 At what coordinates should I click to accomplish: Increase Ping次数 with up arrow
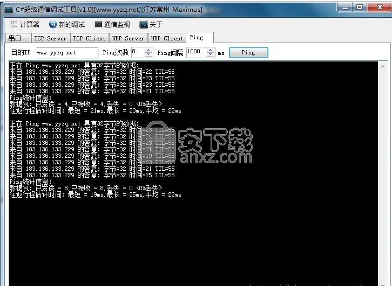tap(148, 50)
